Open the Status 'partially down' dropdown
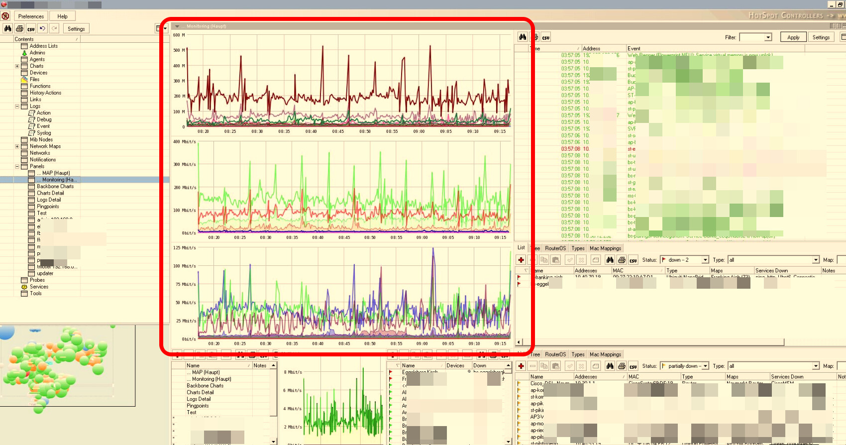 point(705,366)
